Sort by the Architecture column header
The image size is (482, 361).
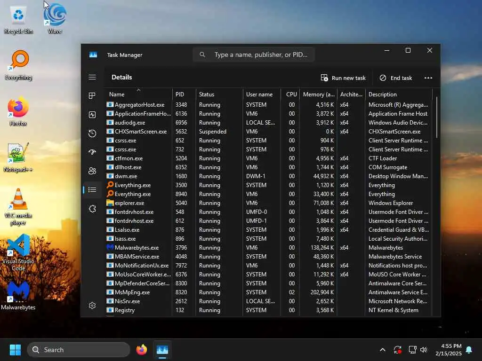[x=351, y=94]
